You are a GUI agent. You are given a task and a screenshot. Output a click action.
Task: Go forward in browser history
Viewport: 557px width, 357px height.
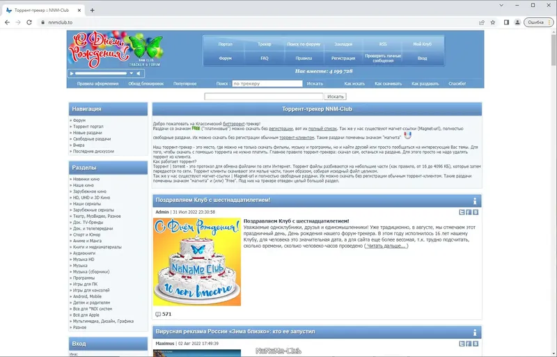18,22
